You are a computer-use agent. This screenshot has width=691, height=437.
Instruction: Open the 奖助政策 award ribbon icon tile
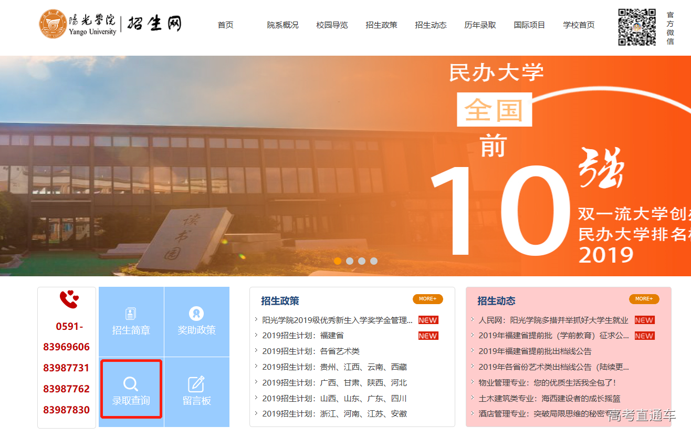[196, 314]
